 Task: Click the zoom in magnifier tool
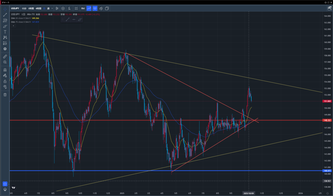[5, 62]
